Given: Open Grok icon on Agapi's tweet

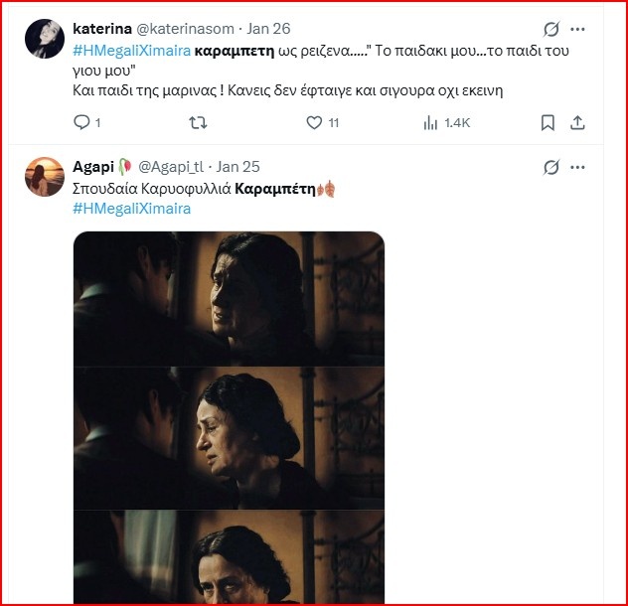Looking at the screenshot, I should [x=550, y=167].
